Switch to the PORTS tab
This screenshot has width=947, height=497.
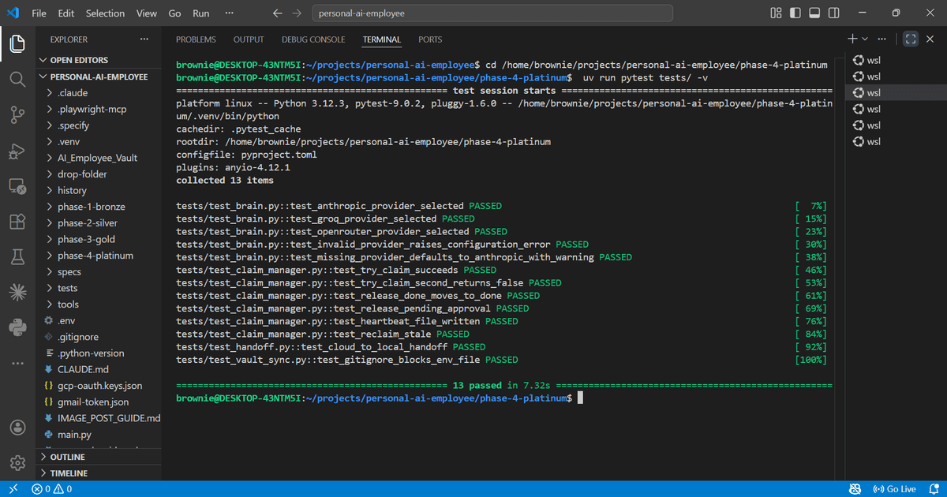click(430, 39)
